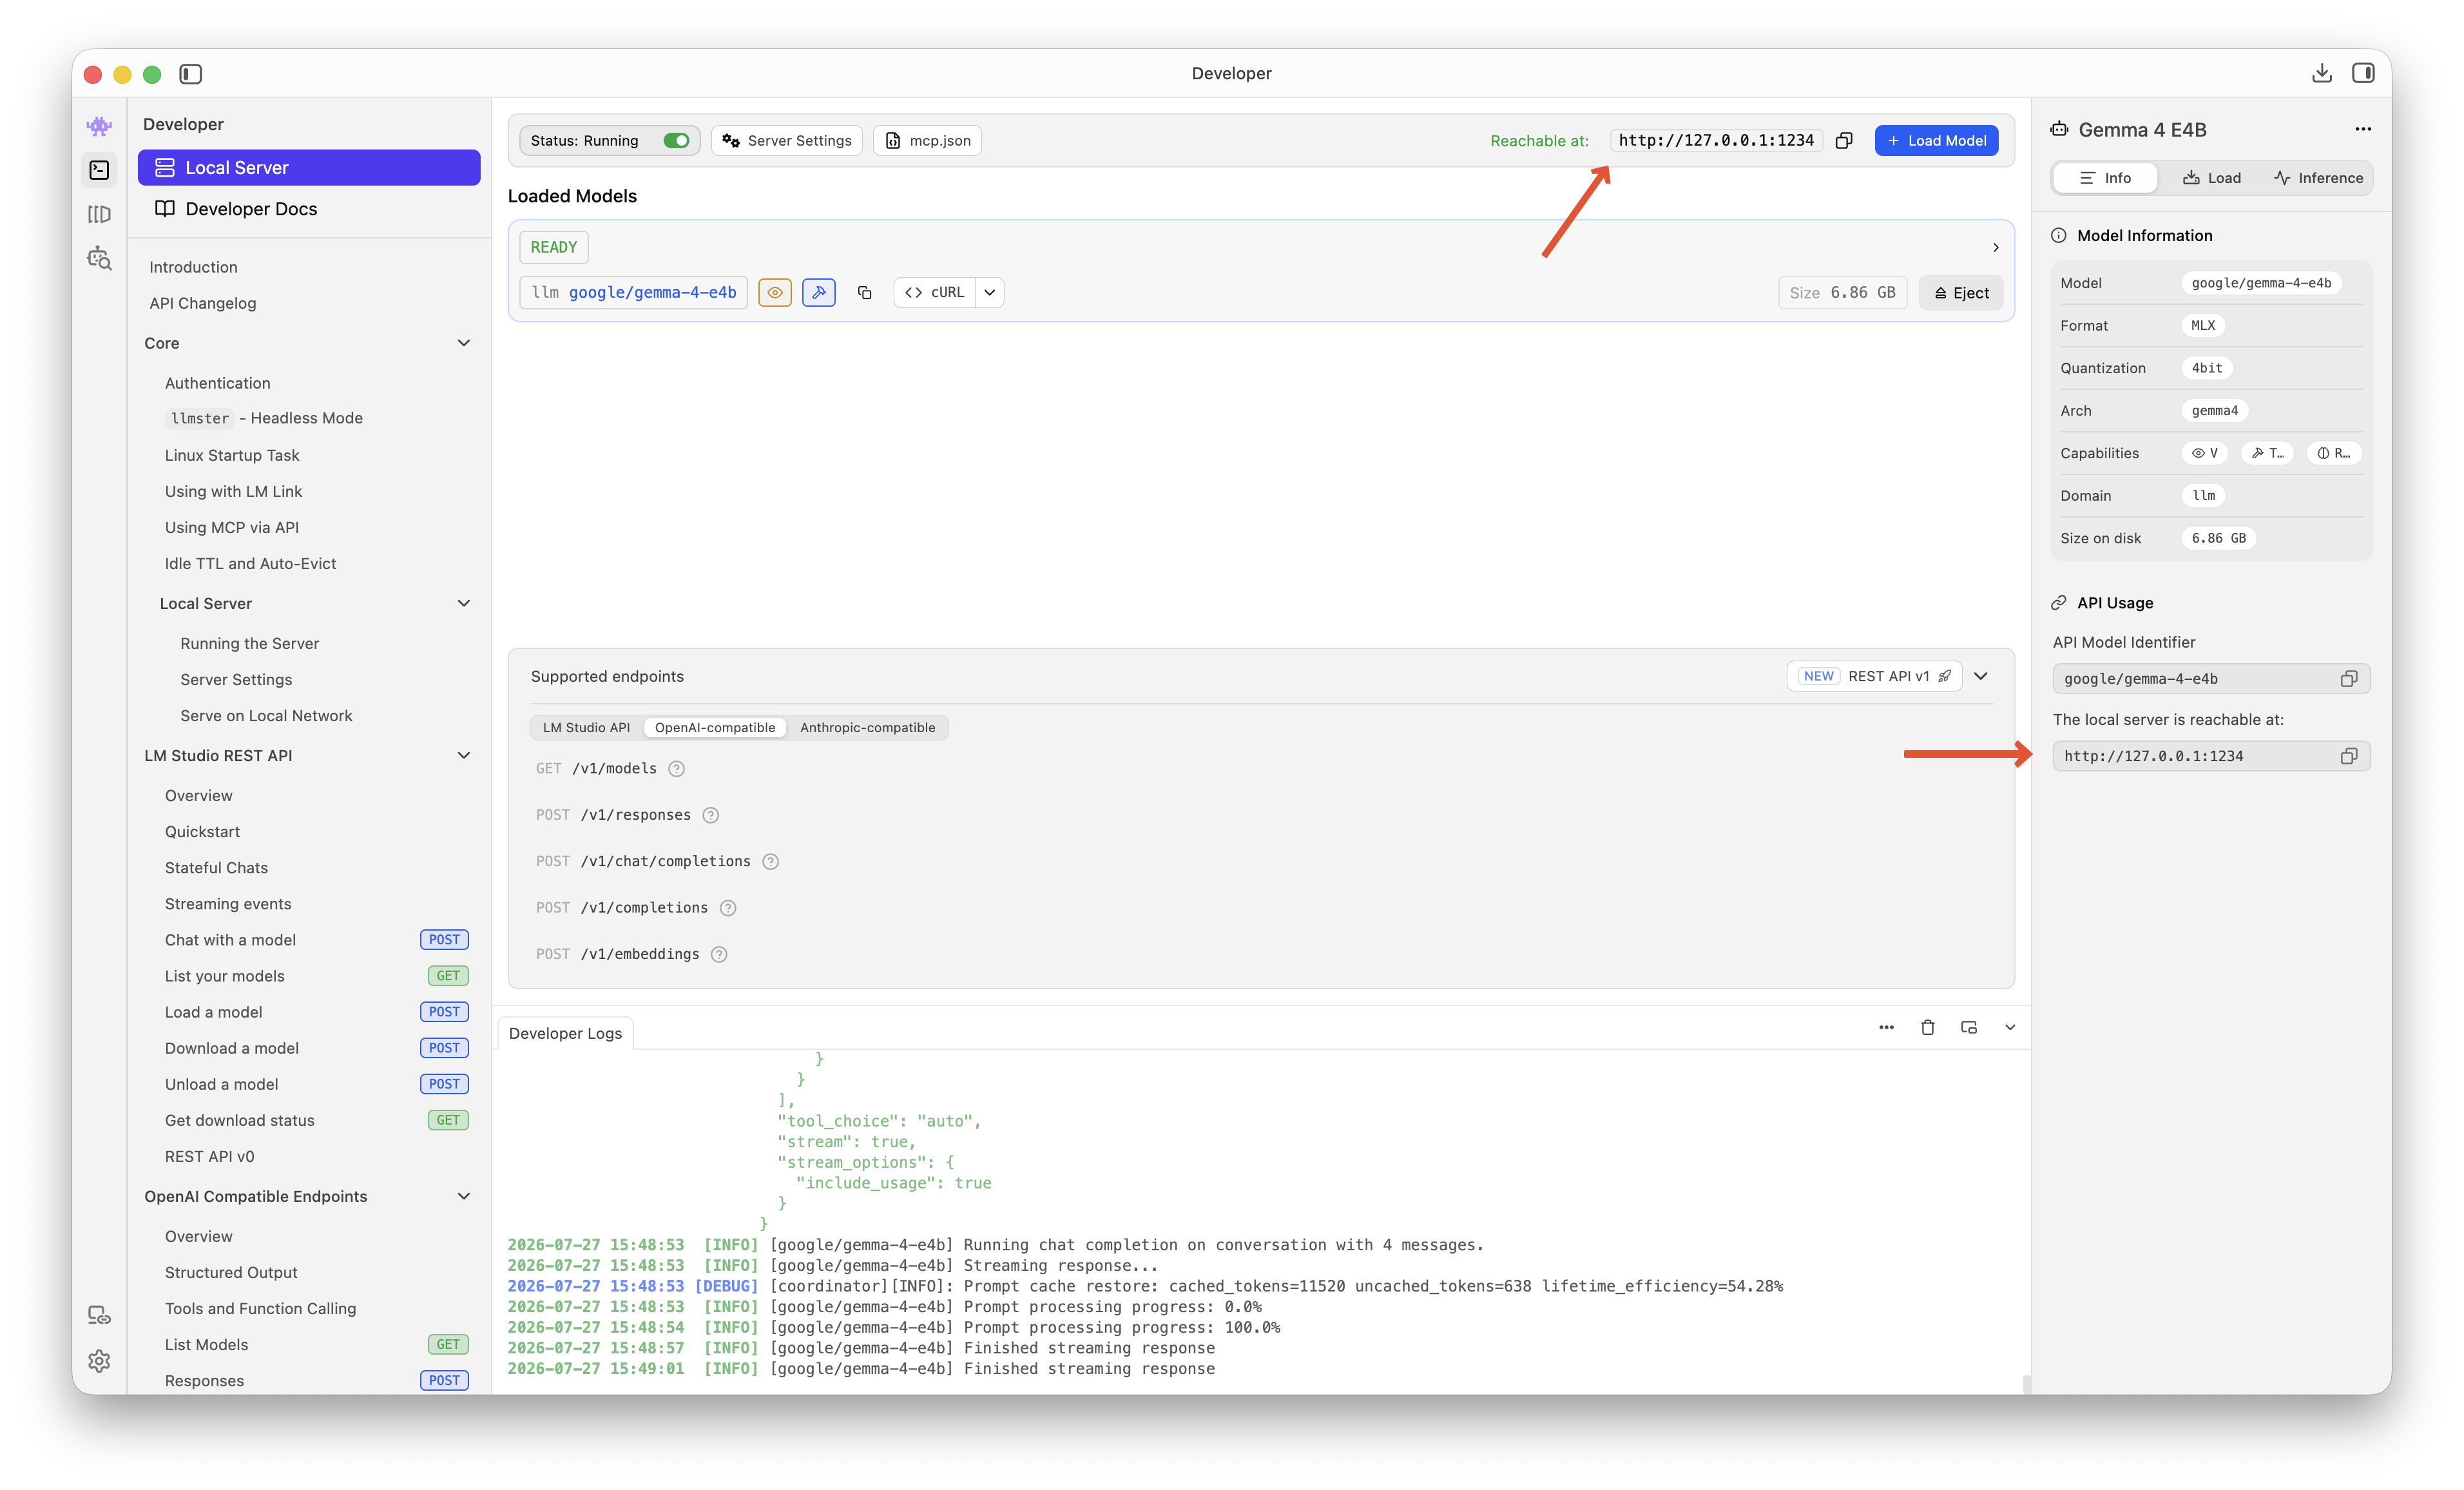Open the Authentication docs page
Screen dimensions: 2464x1490
217,383
